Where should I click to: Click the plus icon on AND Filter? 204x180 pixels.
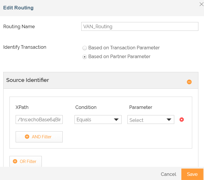coord(27,137)
